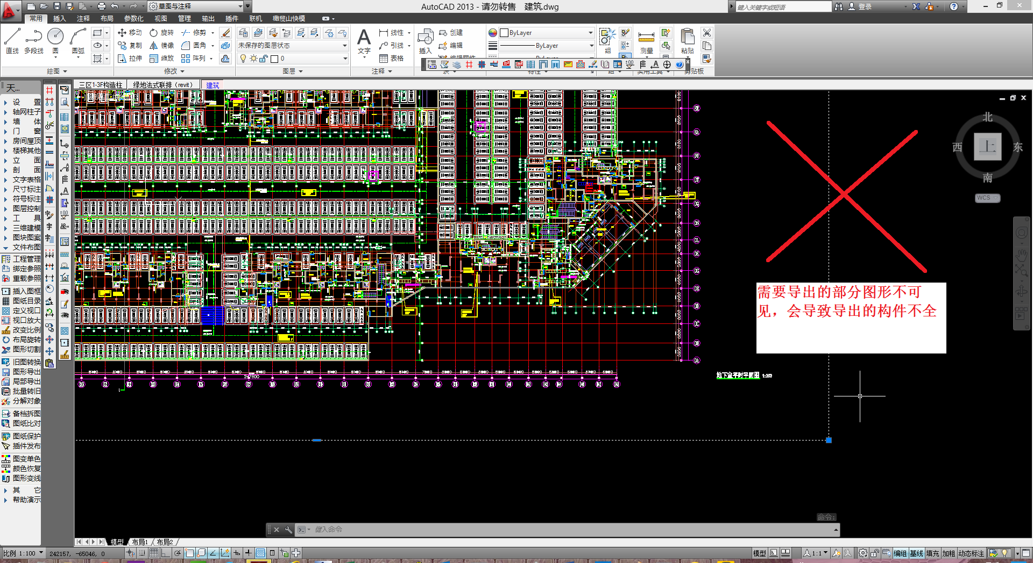The image size is (1033, 563).
Task: Click the Erase brush icon in modify panel
Action: tap(226, 33)
